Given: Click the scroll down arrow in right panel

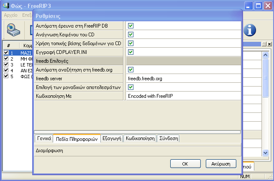Looking at the screenshot, I should (266, 153).
